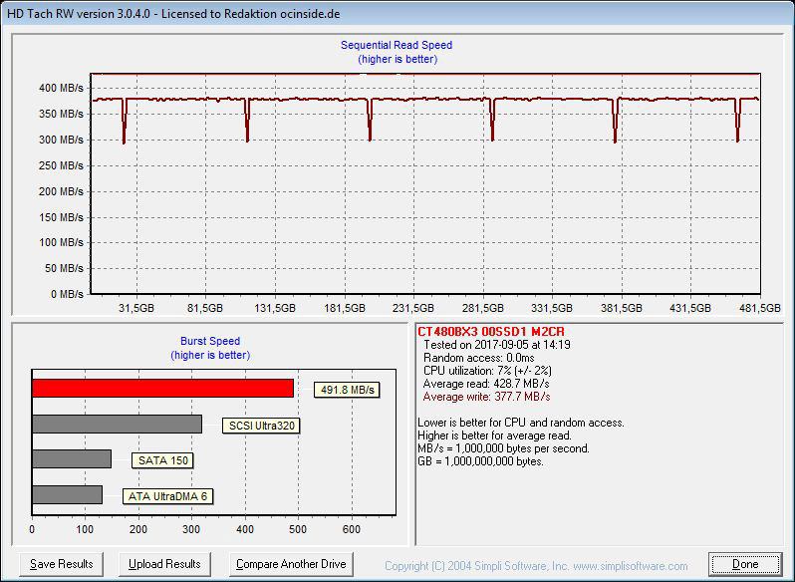The height and width of the screenshot is (582, 795).
Task: Click the red burst speed bar
Action: point(162,388)
